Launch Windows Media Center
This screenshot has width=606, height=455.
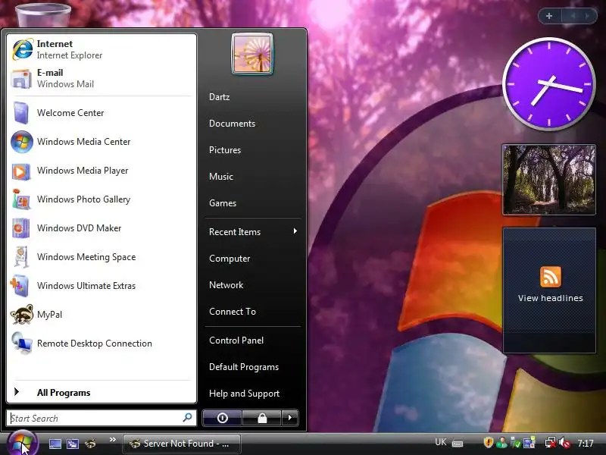coord(102,142)
